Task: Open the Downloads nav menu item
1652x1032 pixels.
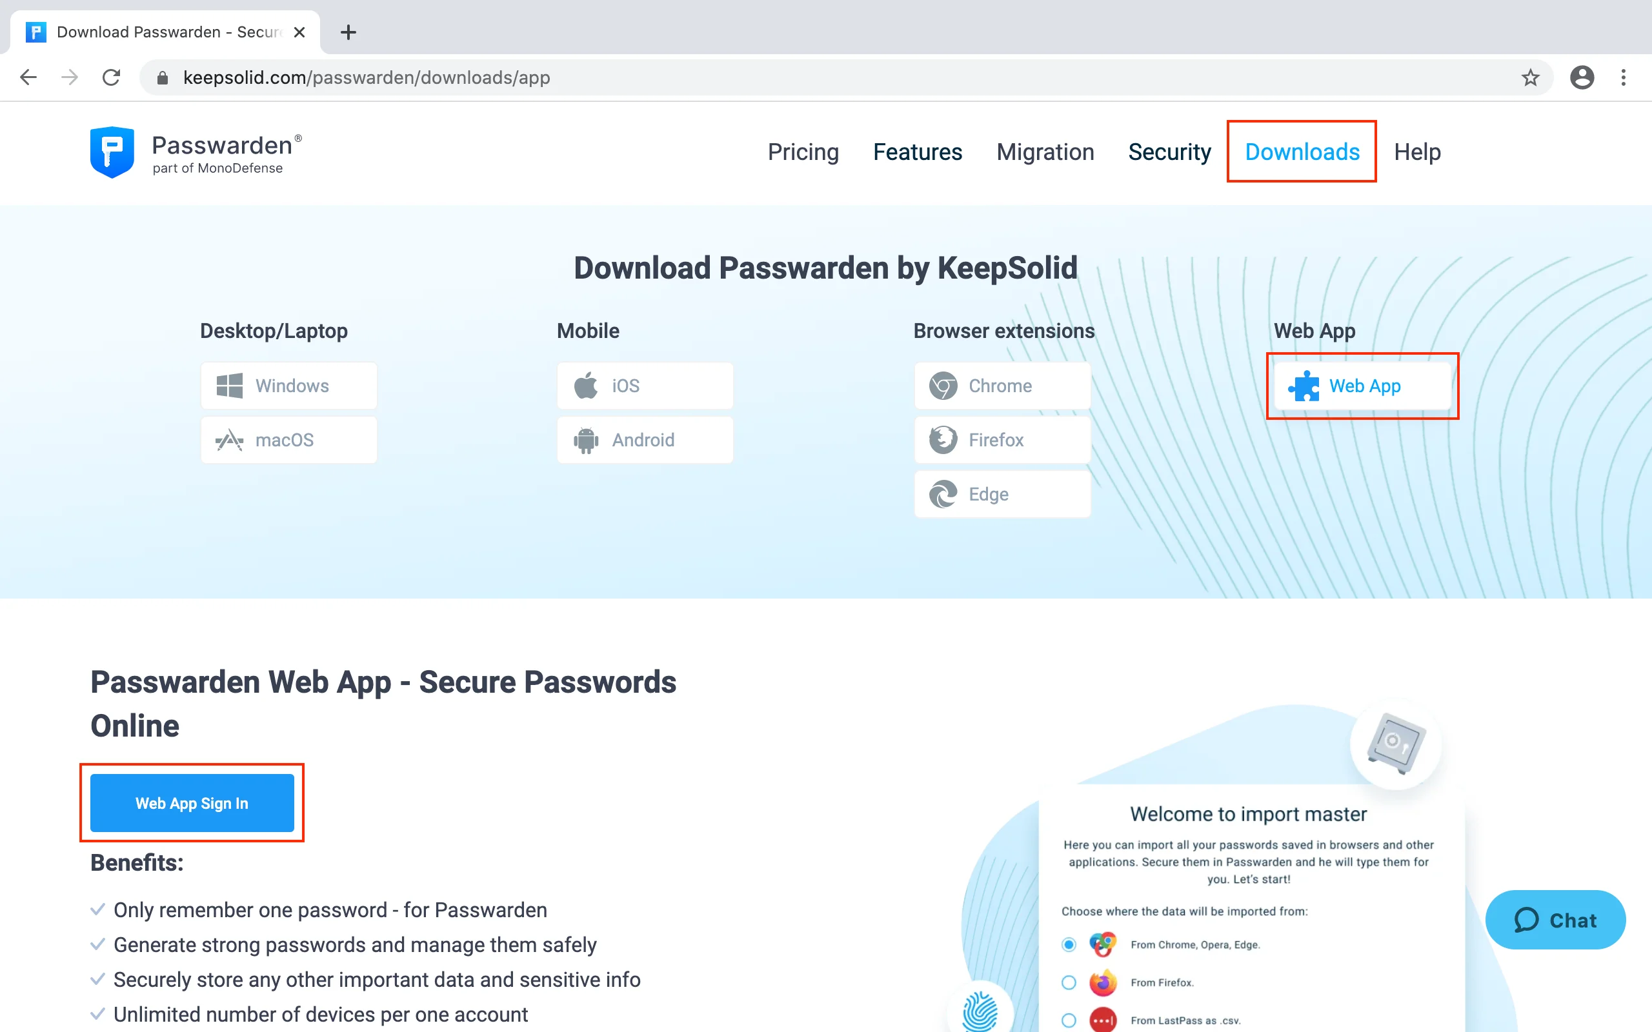Action: pyautogui.click(x=1302, y=152)
